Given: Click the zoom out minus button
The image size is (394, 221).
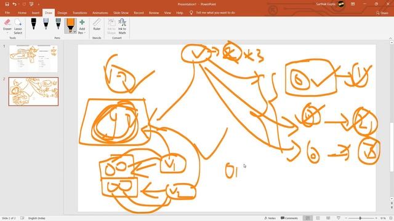Looking at the screenshot, I should point(346,219).
